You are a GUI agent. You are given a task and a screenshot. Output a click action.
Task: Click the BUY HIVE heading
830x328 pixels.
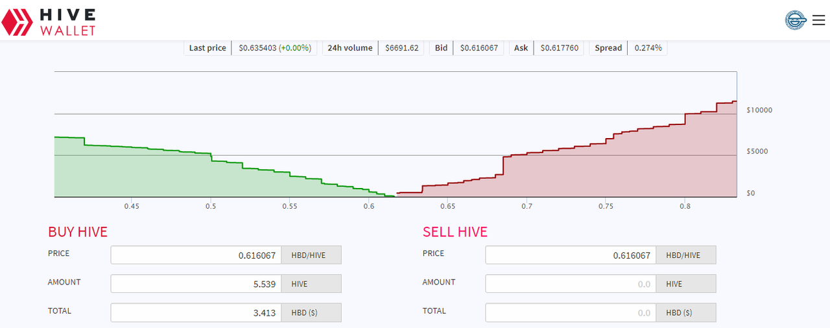click(78, 232)
